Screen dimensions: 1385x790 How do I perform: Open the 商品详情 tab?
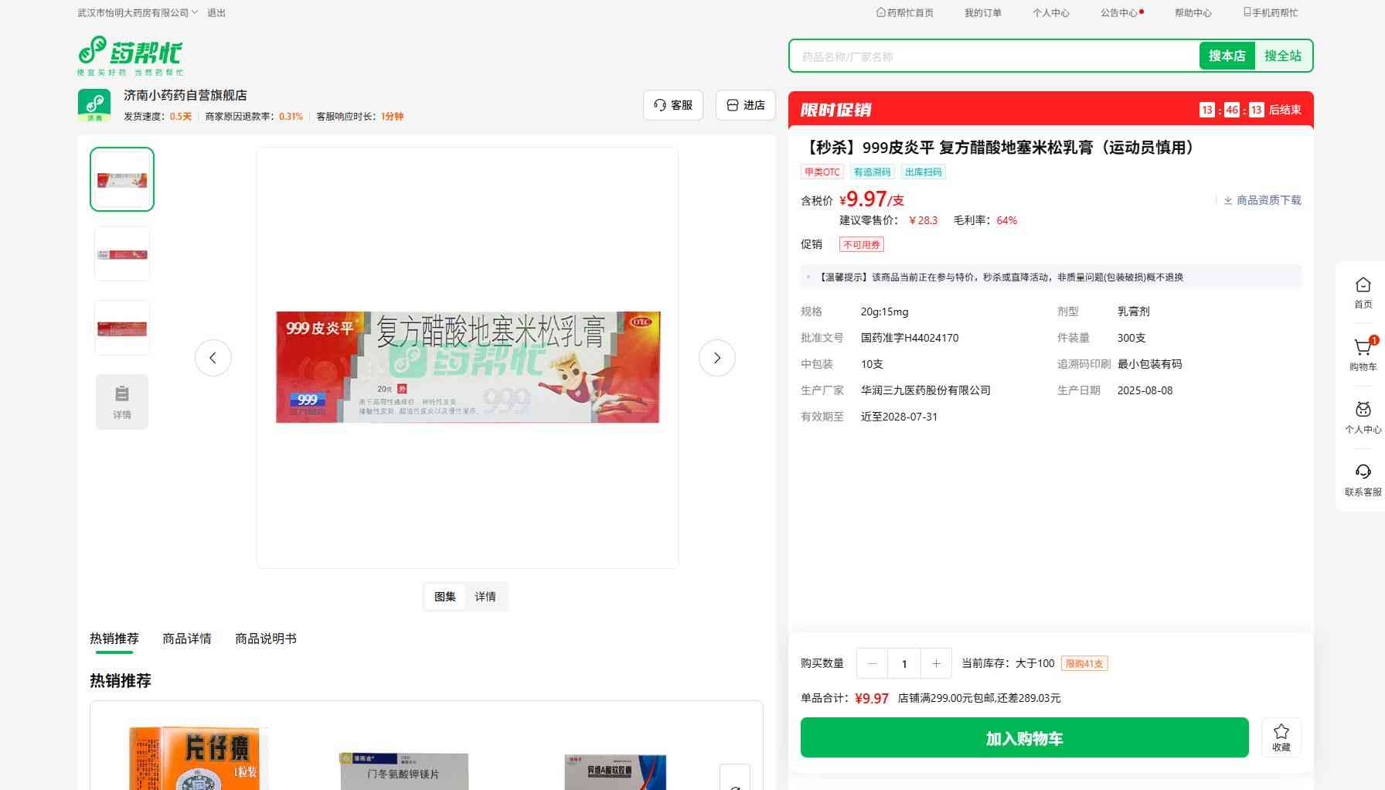[187, 638]
